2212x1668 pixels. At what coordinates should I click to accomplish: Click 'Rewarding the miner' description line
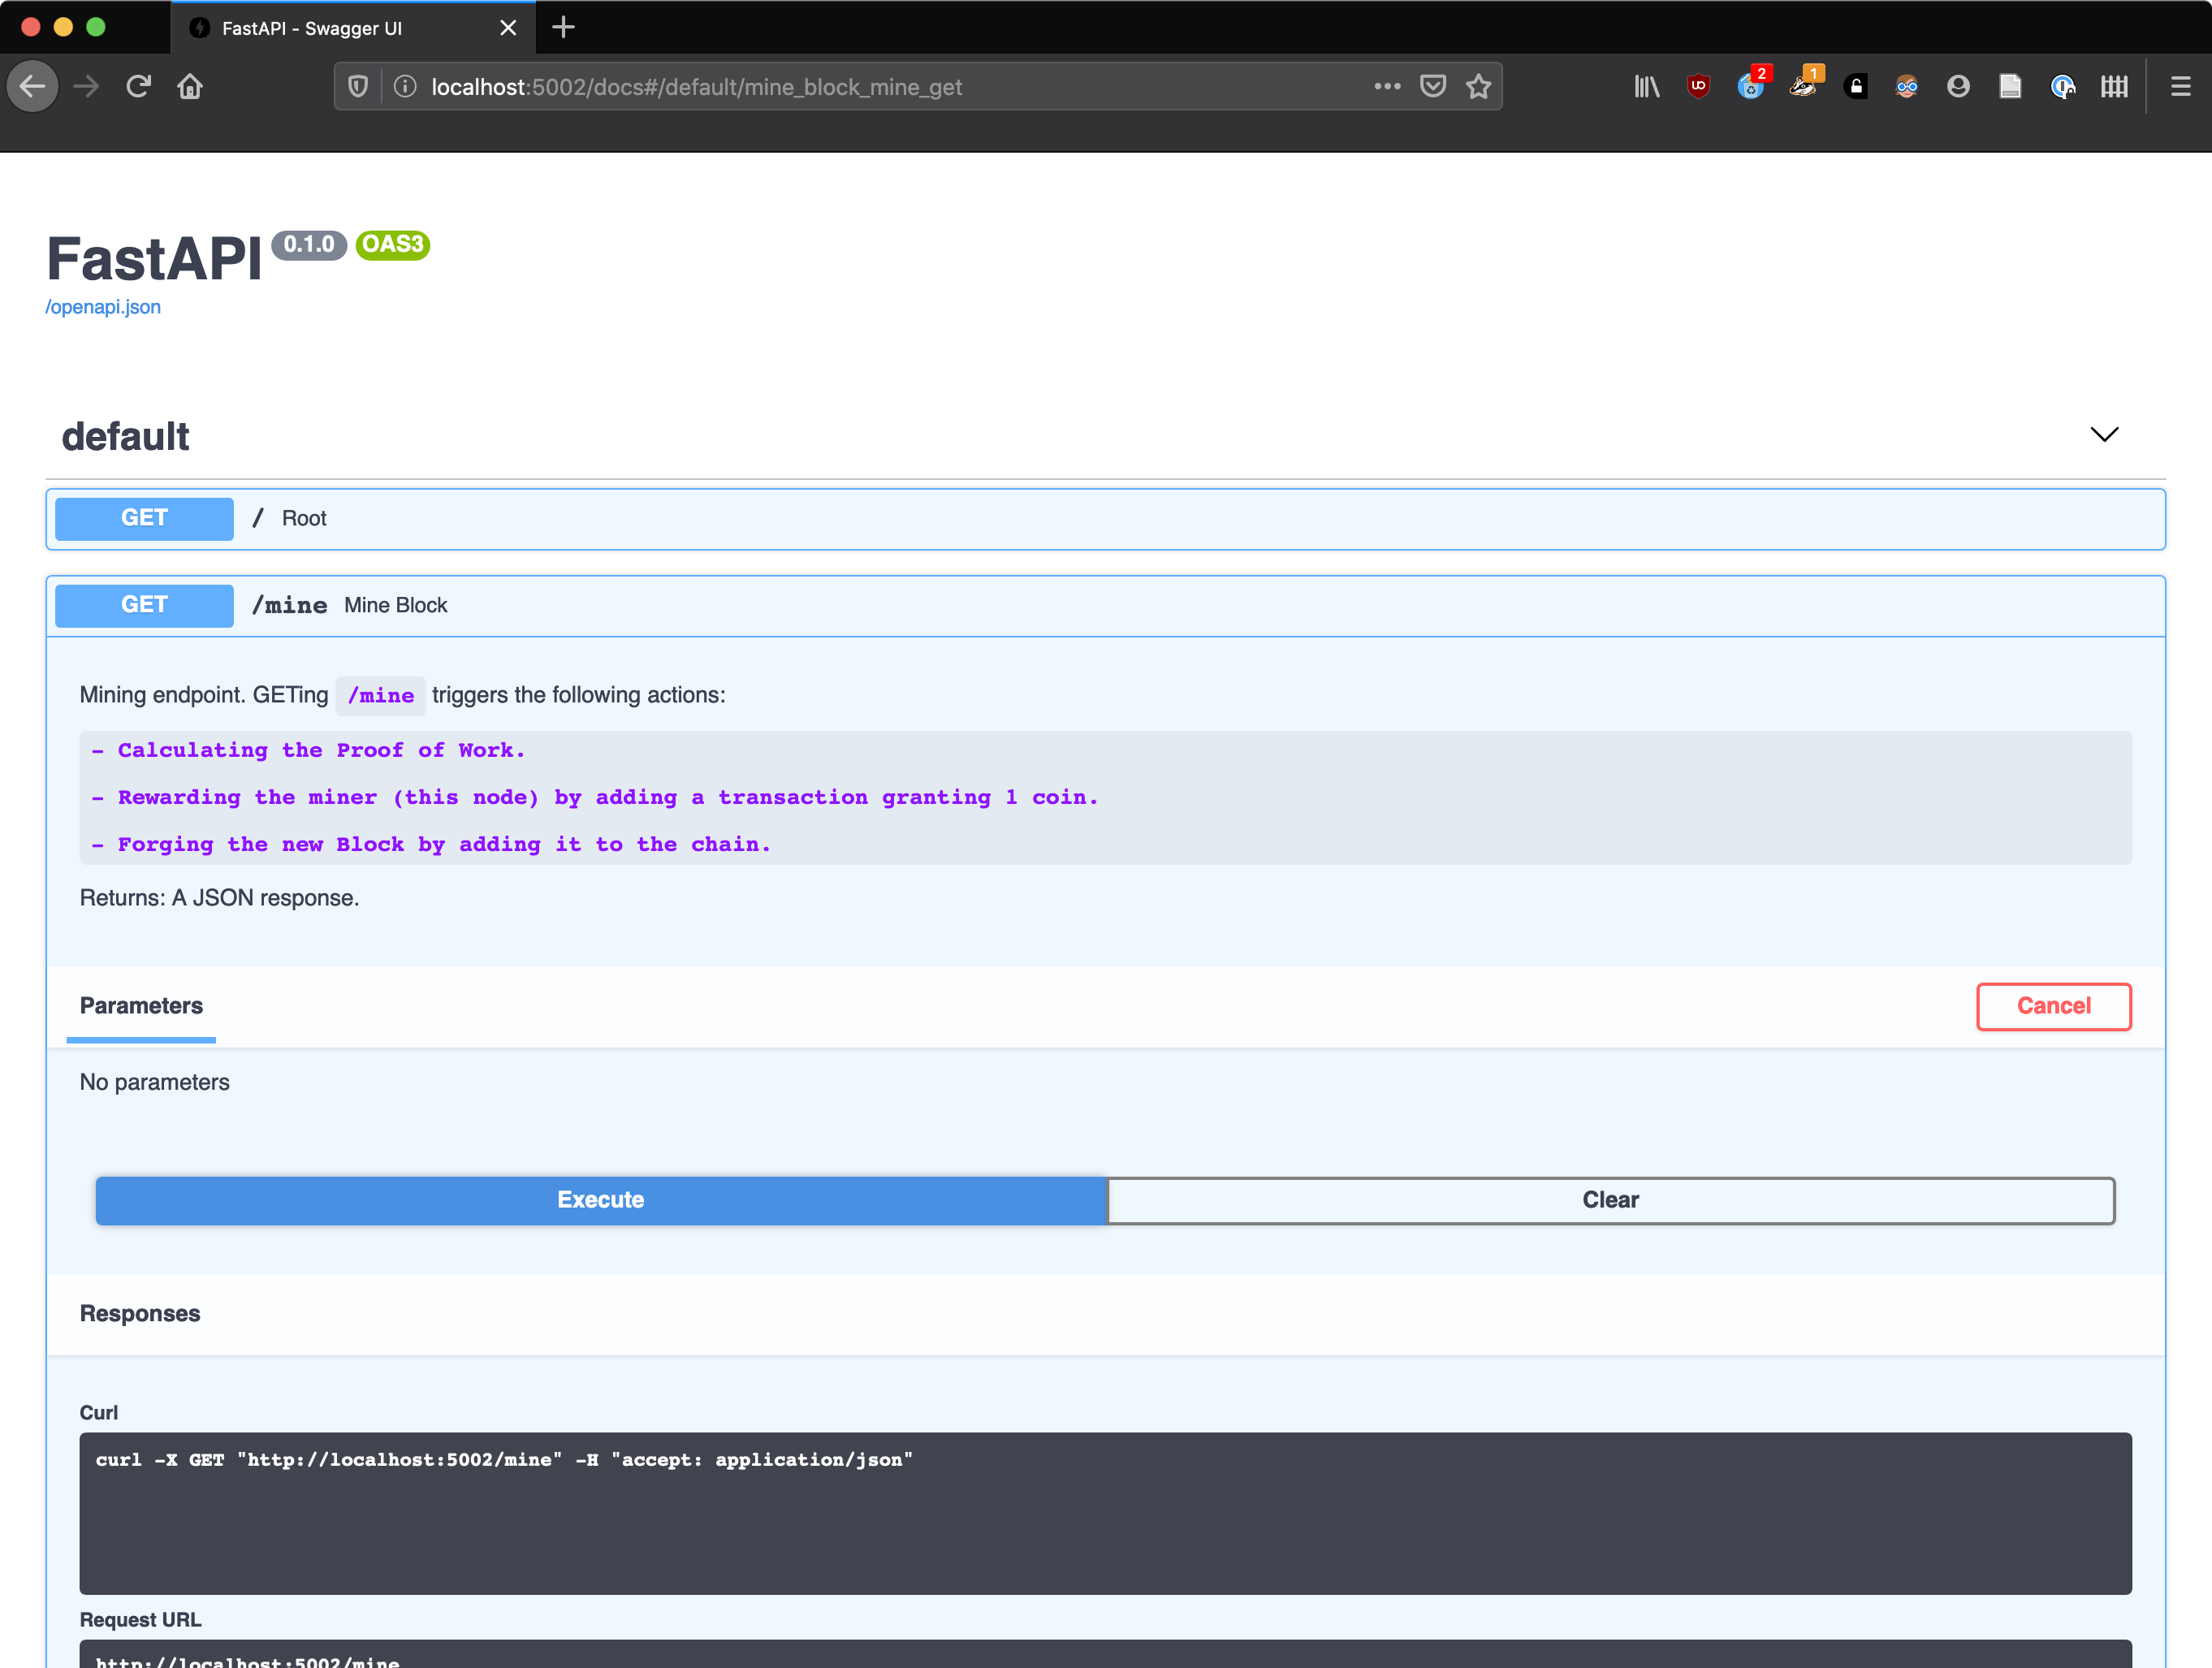(595, 798)
